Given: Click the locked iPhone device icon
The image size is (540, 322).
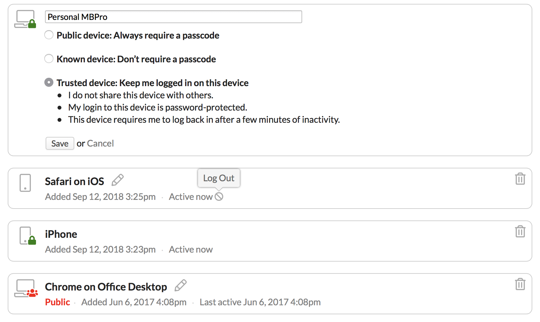Looking at the screenshot, I should pos(28,236).
